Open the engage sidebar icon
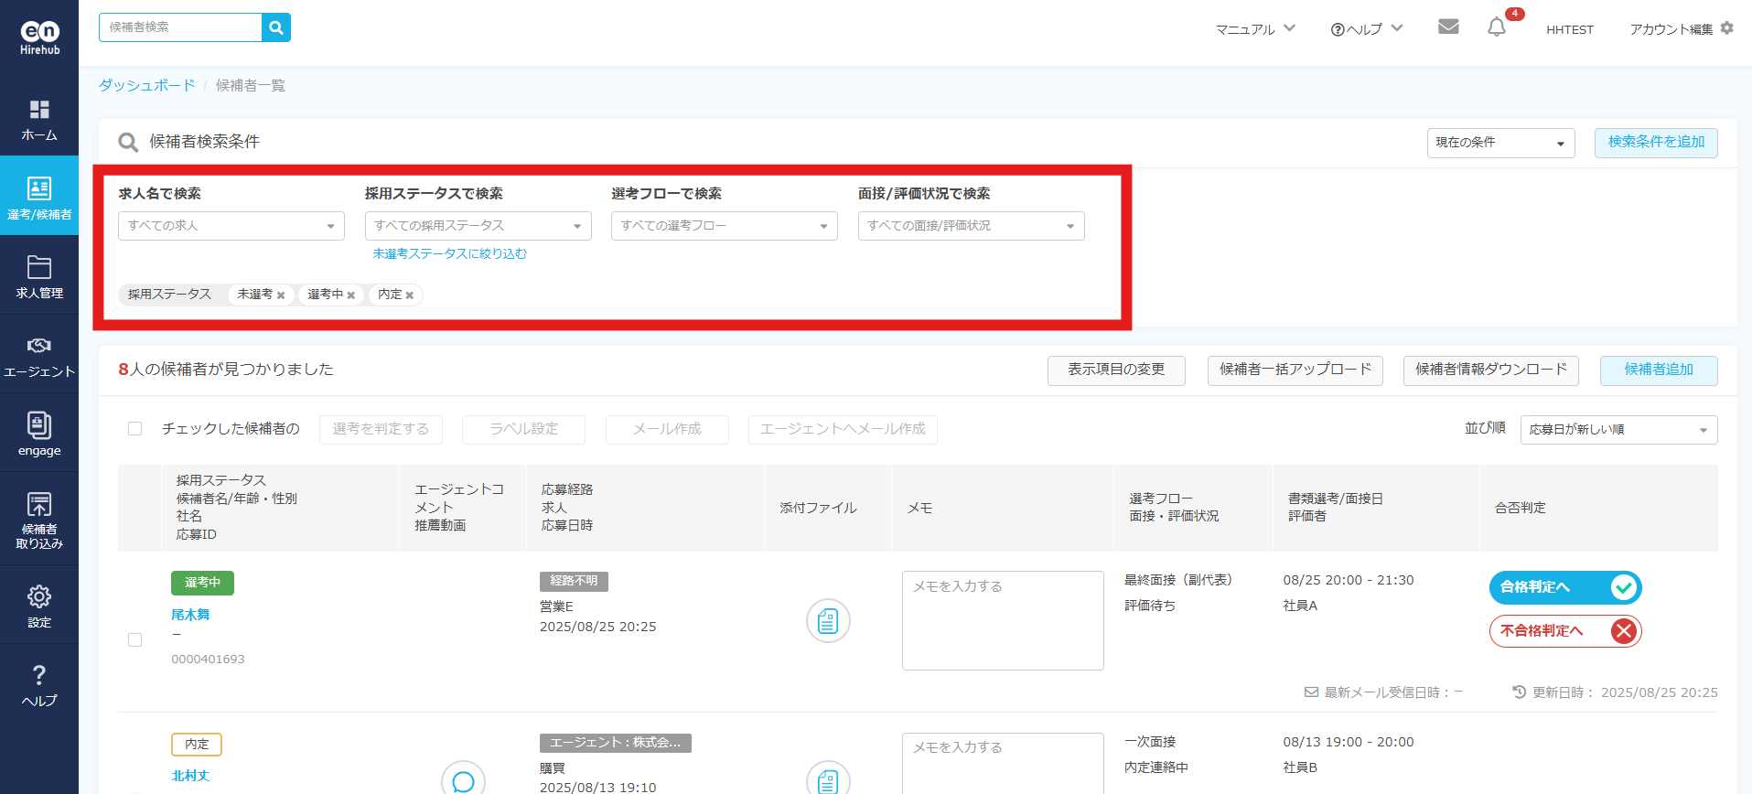This screenshot has width=1752, height=794. 39,434
